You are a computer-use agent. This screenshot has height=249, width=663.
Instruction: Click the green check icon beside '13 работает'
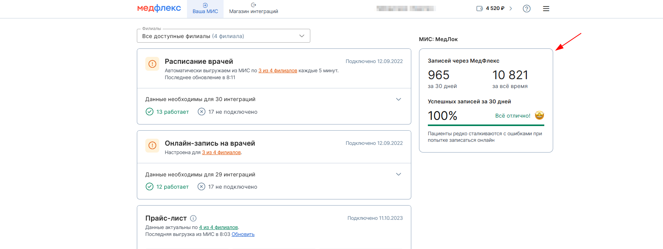150,112
